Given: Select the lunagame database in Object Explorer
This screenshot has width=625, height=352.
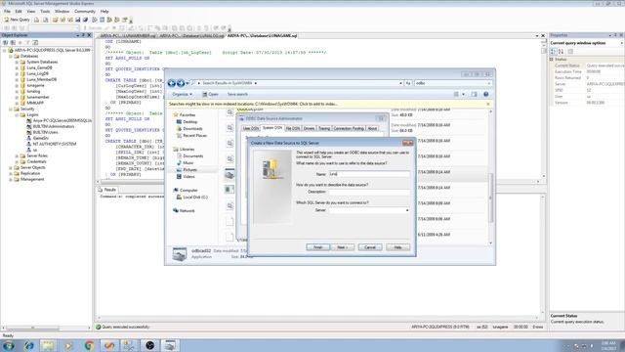Looking at the screenshot, I should tap(35, 85).
